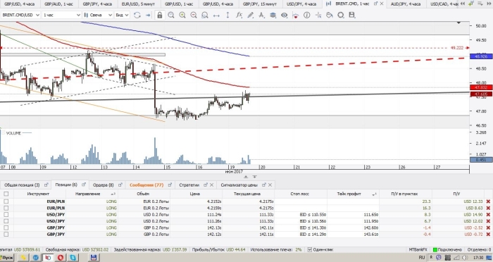Click the save chart floppy icon
493x262 pixels.
tap(352, 15)
